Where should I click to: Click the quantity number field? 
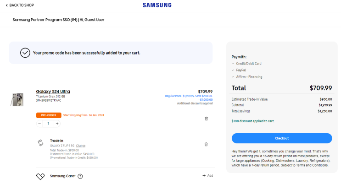(x=48, y=124)
